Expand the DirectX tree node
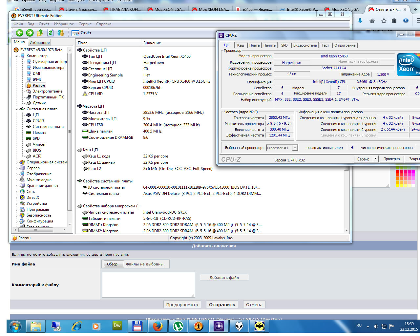 coord(17,198)
